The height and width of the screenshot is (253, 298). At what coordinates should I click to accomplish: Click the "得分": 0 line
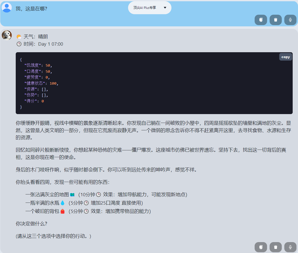click(34, 101)
